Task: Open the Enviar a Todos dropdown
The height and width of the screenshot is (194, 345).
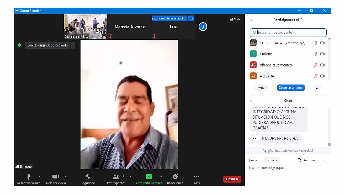Action: (x=272, y=160)
